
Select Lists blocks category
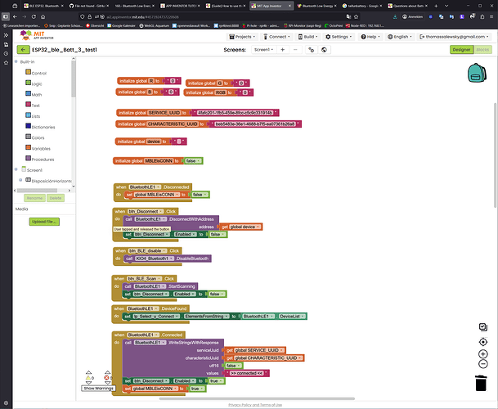tap(33, 116)
